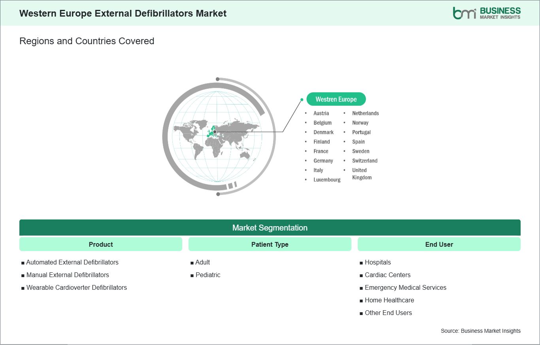Click the title Western Europe External Defibrillators Market
Screen dimensions: 540x345
[123, 13]
